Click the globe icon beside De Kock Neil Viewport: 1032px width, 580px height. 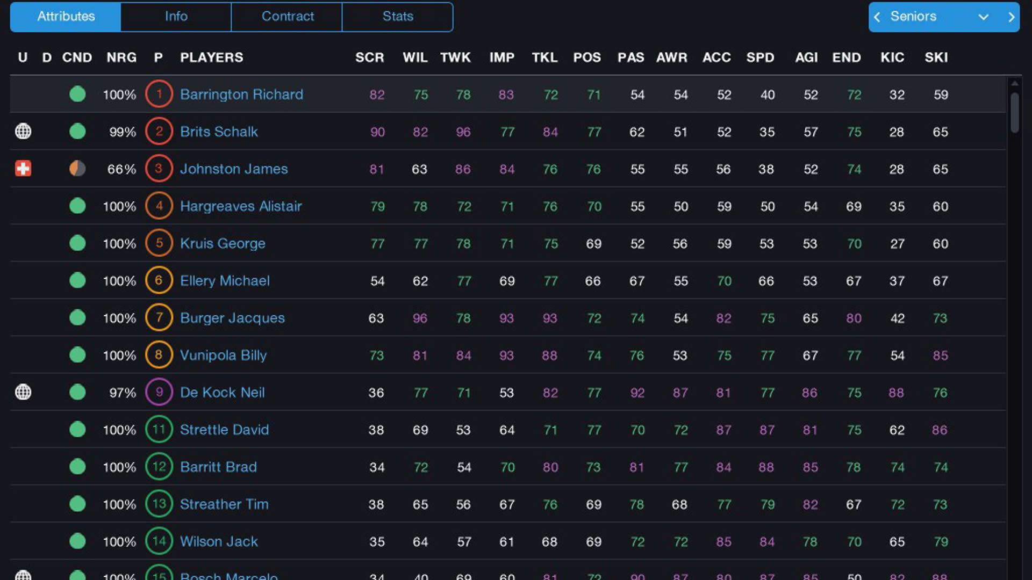coord(23,392)
